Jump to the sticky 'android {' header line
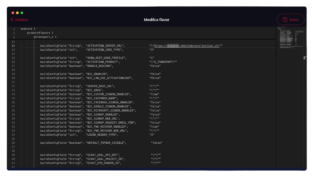Image resolution: width=312 pixels, height=178 pixels. (x=28, y=29)
